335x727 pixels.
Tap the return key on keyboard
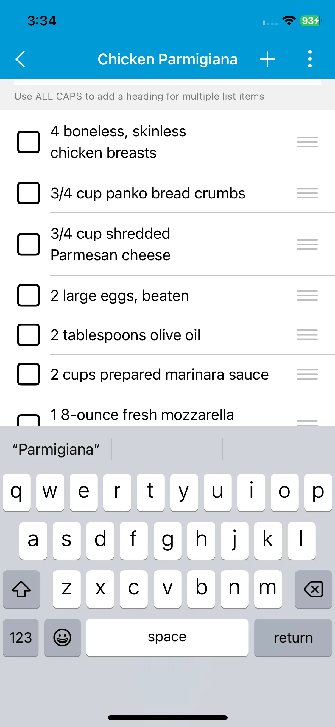(293, 638)
